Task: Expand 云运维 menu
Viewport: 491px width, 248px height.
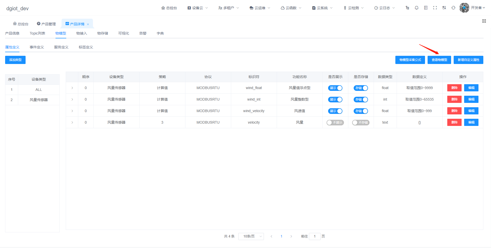Action: [x=260, y=8]
